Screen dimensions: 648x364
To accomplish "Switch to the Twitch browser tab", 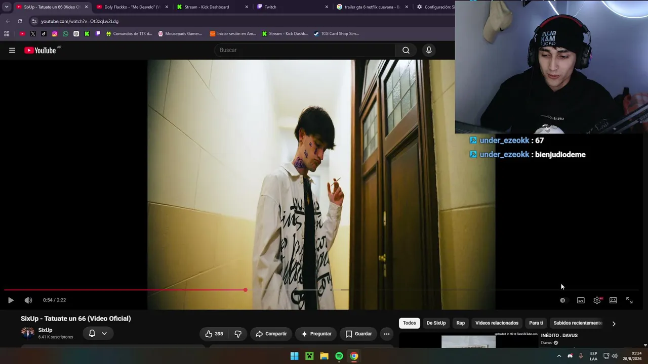I will (x=292, y=7).
